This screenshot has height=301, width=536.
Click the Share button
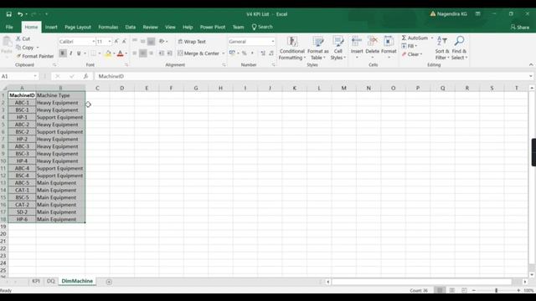[x=520, y=27]
